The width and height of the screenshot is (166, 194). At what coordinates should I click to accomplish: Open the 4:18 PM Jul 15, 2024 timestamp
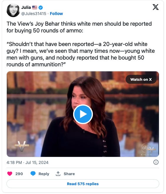(27, 162)
